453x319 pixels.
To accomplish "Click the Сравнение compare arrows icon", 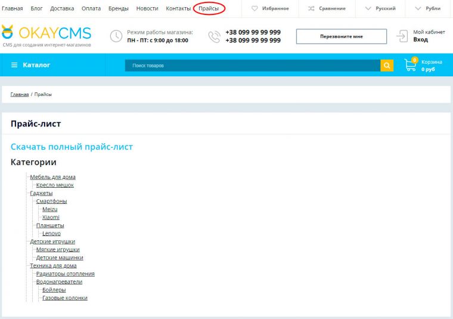I will [311, 8].
